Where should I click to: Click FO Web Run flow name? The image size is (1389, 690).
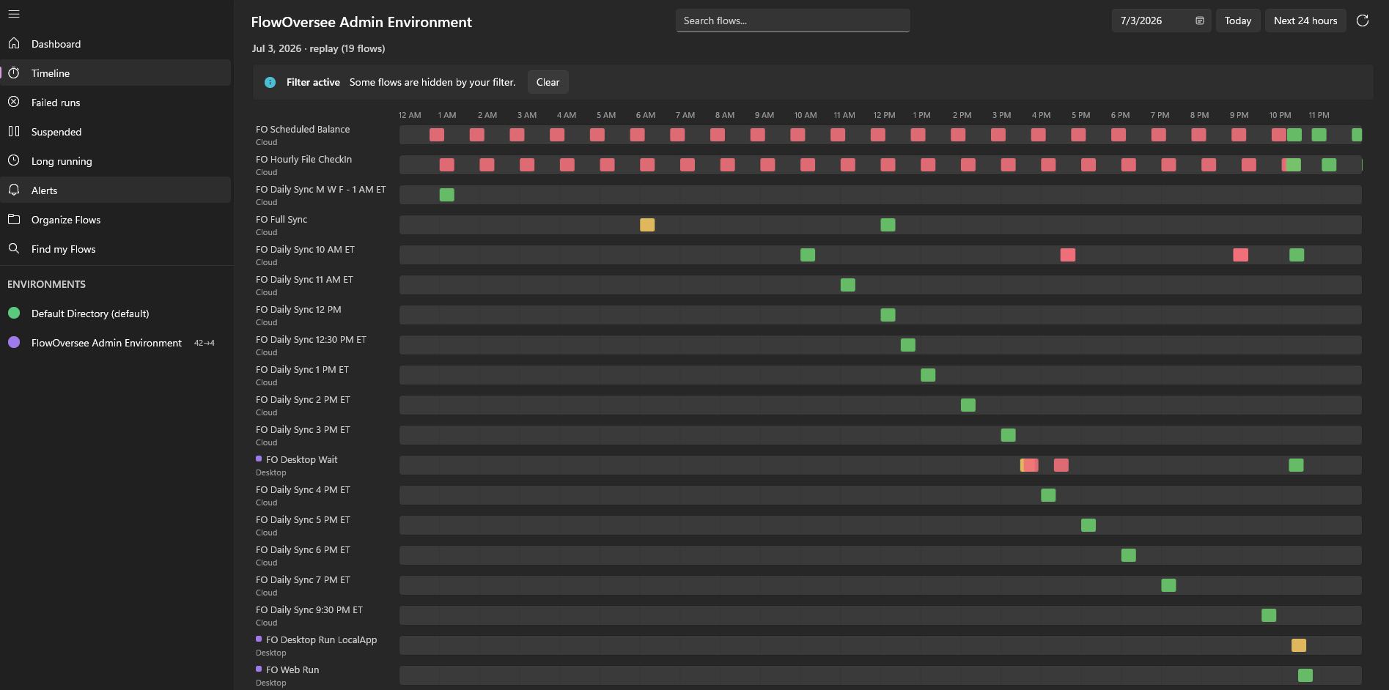click(292, 669)
